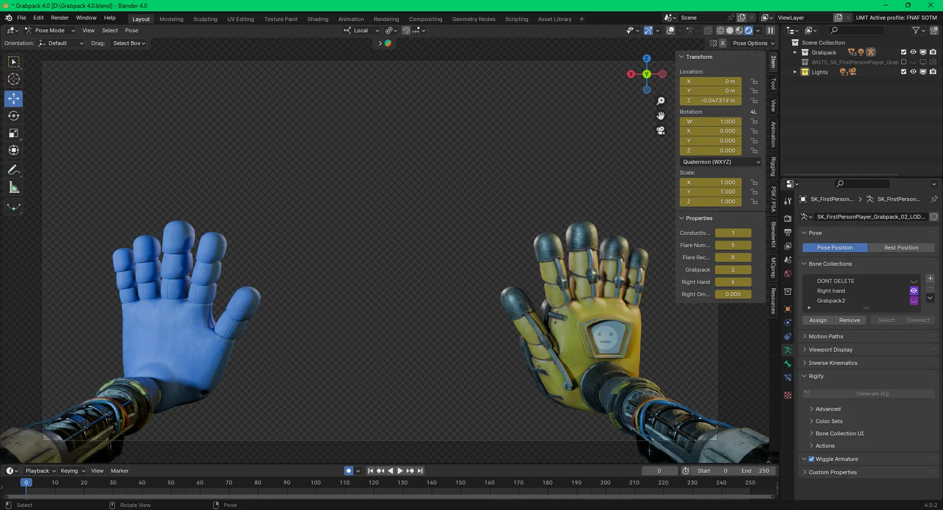Select the Cursor tool in toolbar

coord(14,79)
